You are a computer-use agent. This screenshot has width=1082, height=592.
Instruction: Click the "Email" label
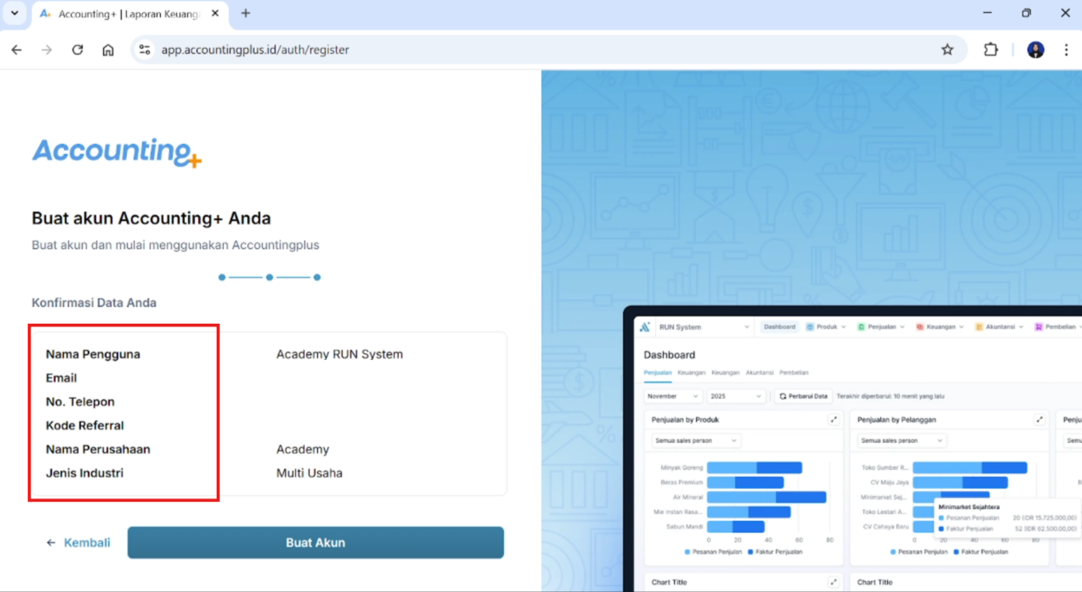pos(61,377)
